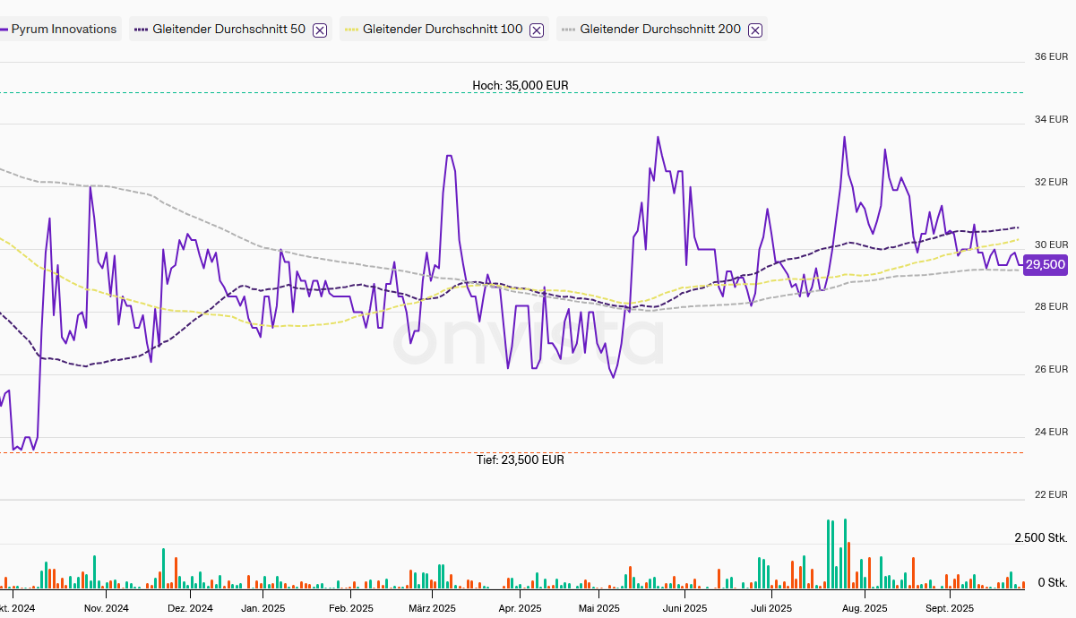Viewport: 1076px width, 618px height.
Task: Select Nov. 2024 on the time axis
Action: coord(106,608)
